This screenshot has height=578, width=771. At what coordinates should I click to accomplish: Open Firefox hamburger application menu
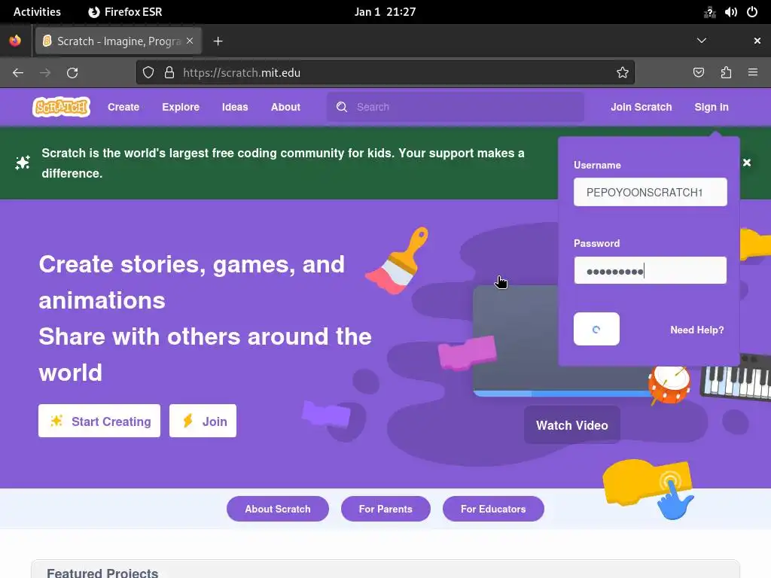click(753, 72)
